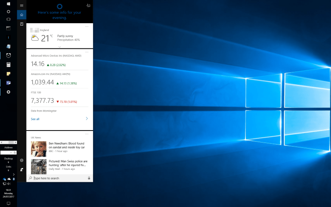This screenshot has height=207, width=331.
Task: Open UK News card more options ellipsis
Action: click(87, 134)
